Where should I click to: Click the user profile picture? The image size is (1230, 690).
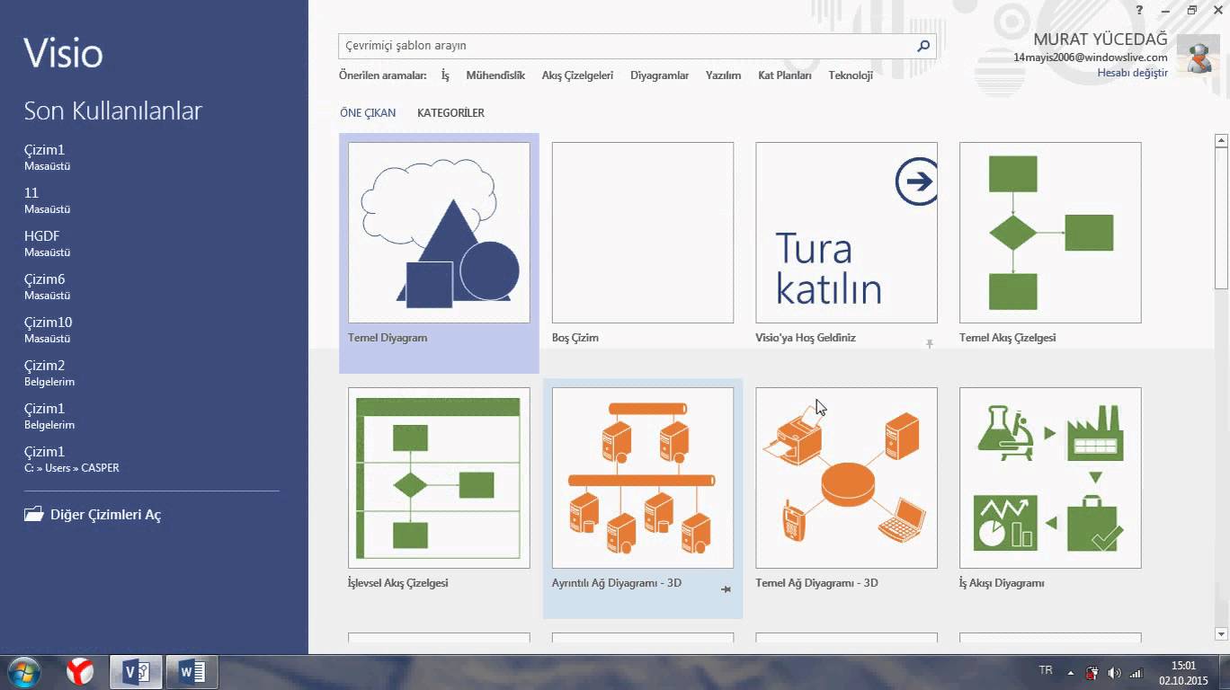[x=1199, y=55]
